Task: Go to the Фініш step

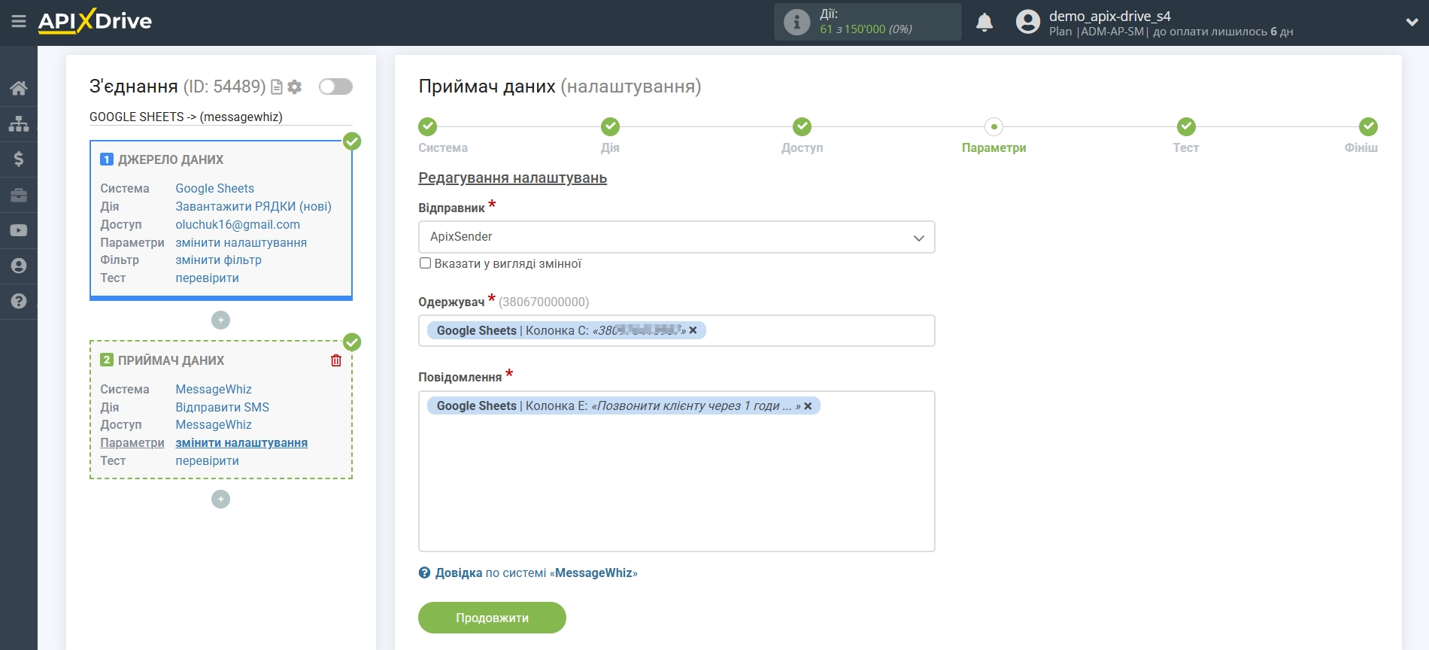Action: pos(1368,126)
